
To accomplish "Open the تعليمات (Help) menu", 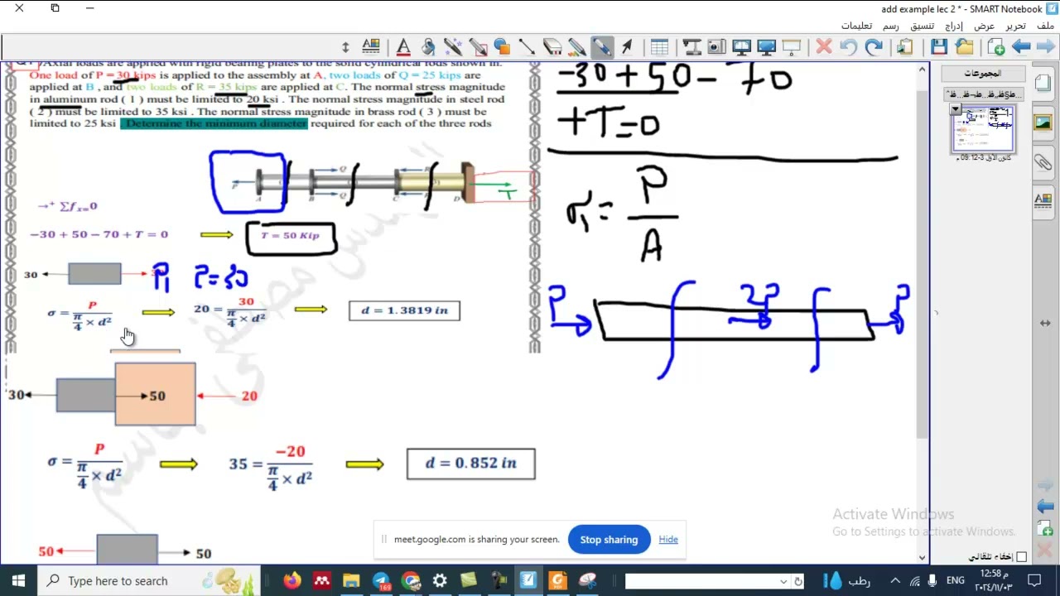I will click(x=856, y=26).
